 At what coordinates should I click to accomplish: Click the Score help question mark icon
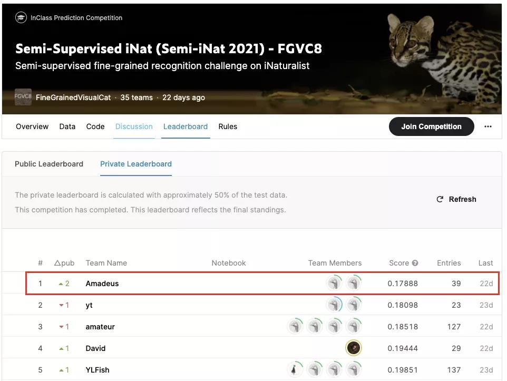pos(415,263)
